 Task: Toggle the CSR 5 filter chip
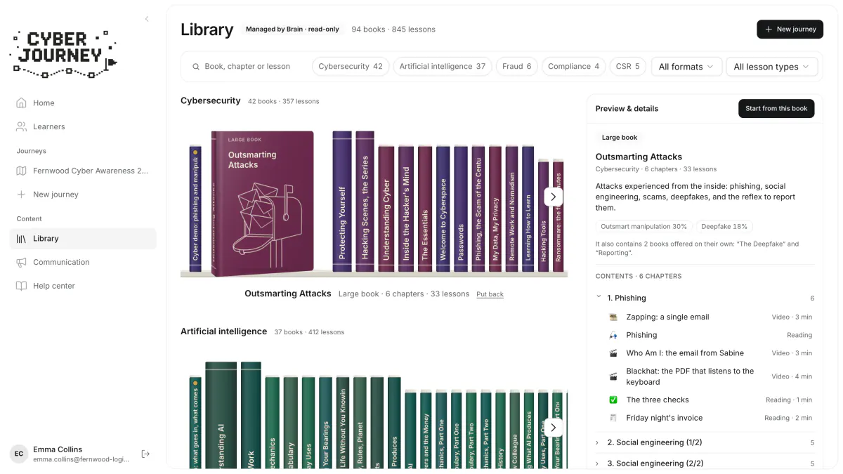628,67
